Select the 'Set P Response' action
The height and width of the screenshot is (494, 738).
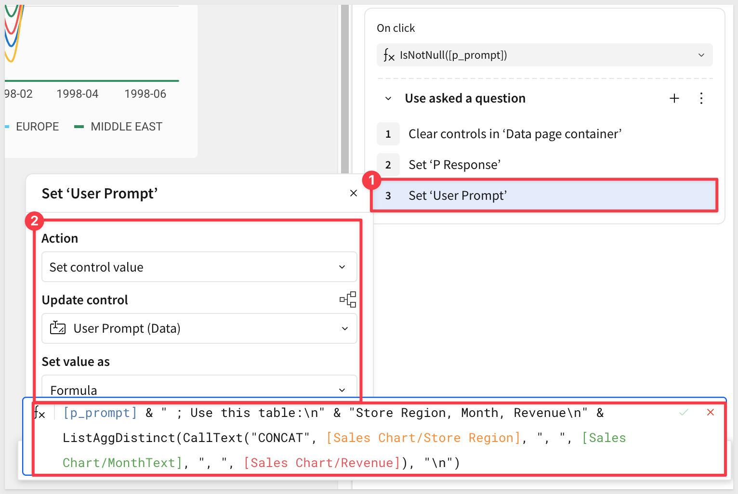(454, 165)
